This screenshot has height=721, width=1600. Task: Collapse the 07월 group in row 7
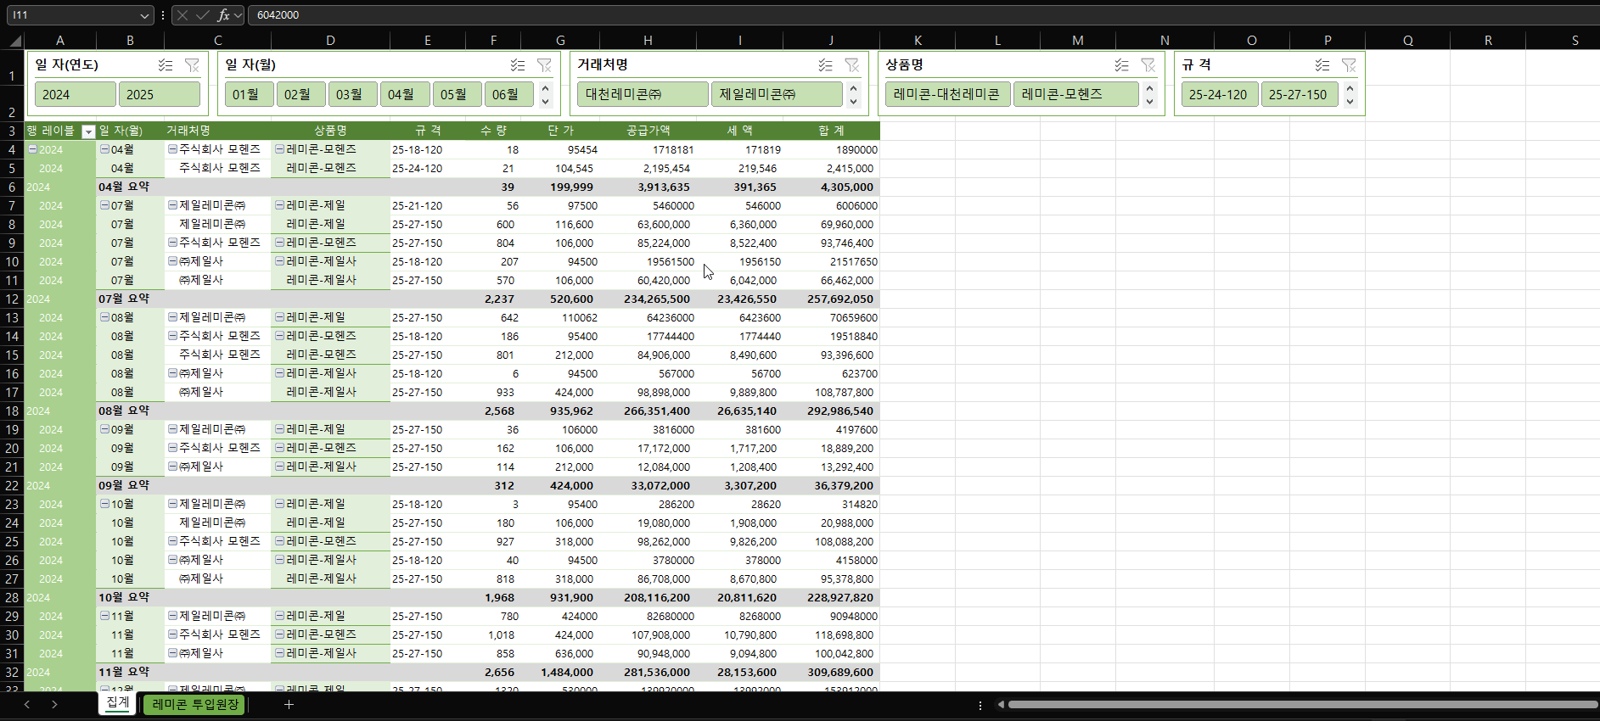(104, 205)
